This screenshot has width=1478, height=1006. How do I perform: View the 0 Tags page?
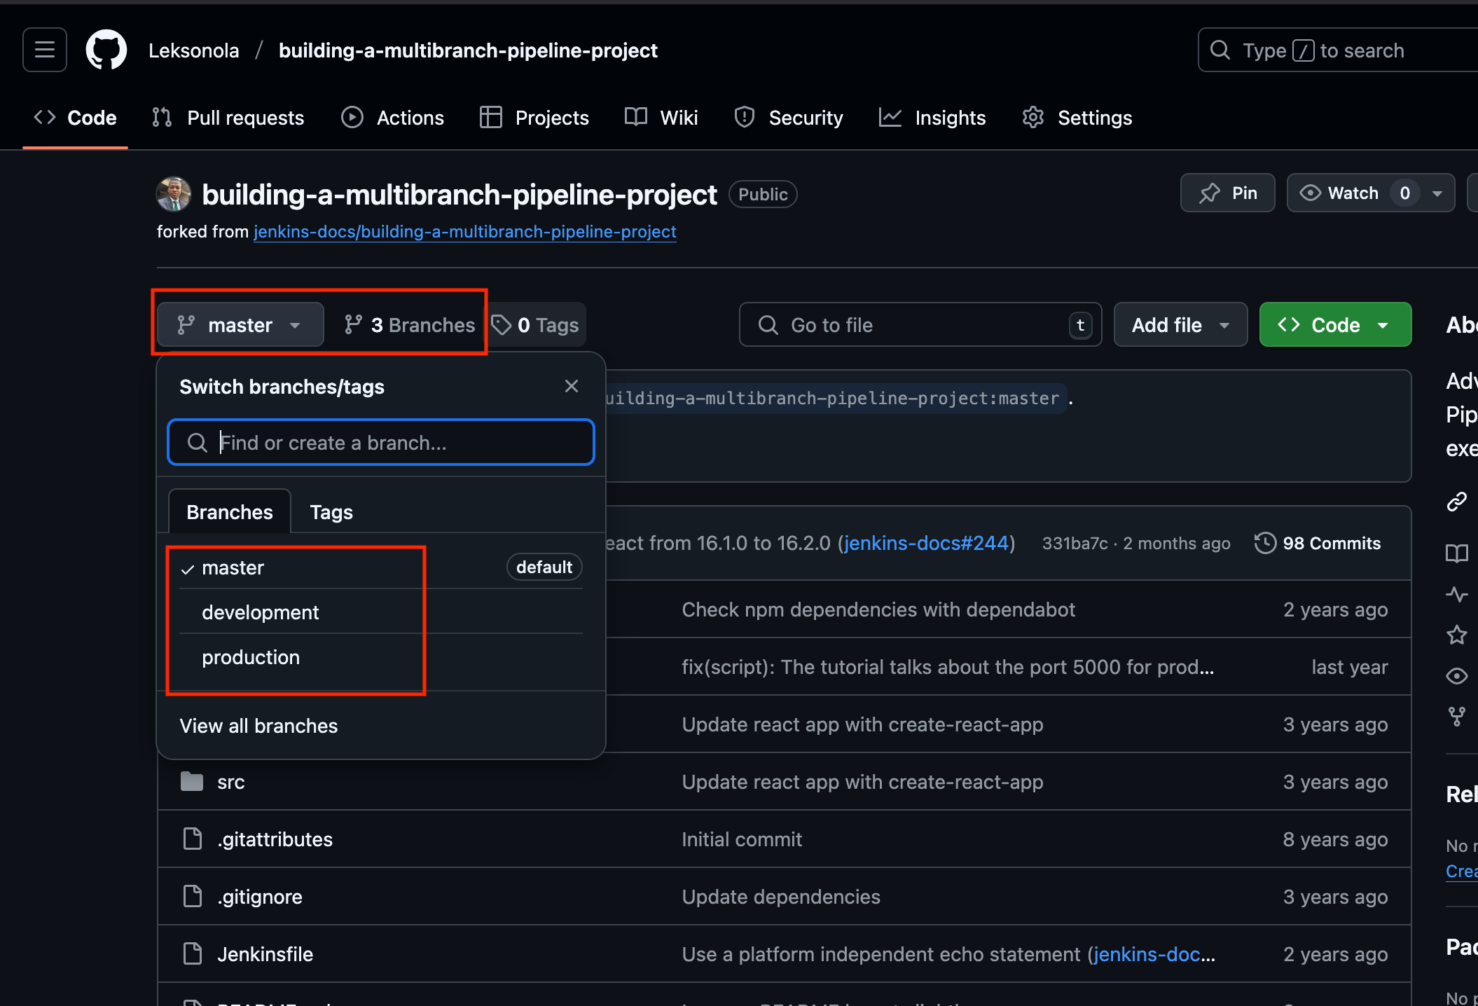tap(536, 325)
